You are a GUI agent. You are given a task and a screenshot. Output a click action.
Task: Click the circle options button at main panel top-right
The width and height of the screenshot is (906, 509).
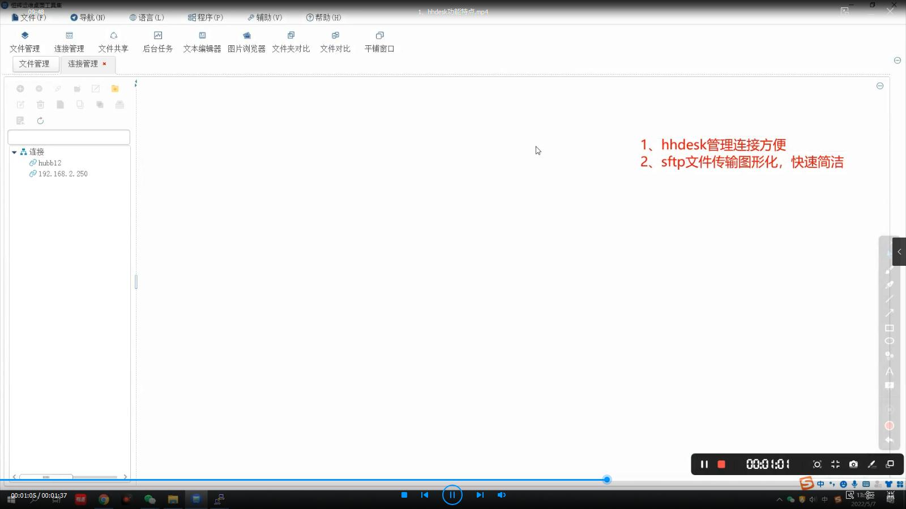coord(880,86)
